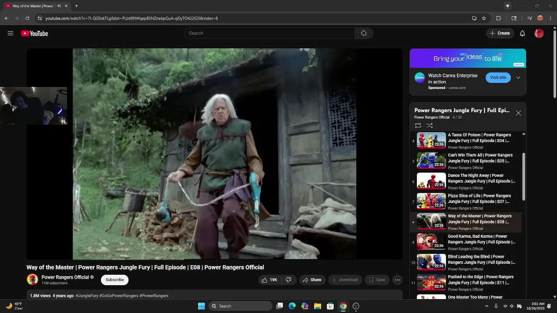Select current 'Way of the Master' playlist entry
The image size is (557, 313).
467,222
